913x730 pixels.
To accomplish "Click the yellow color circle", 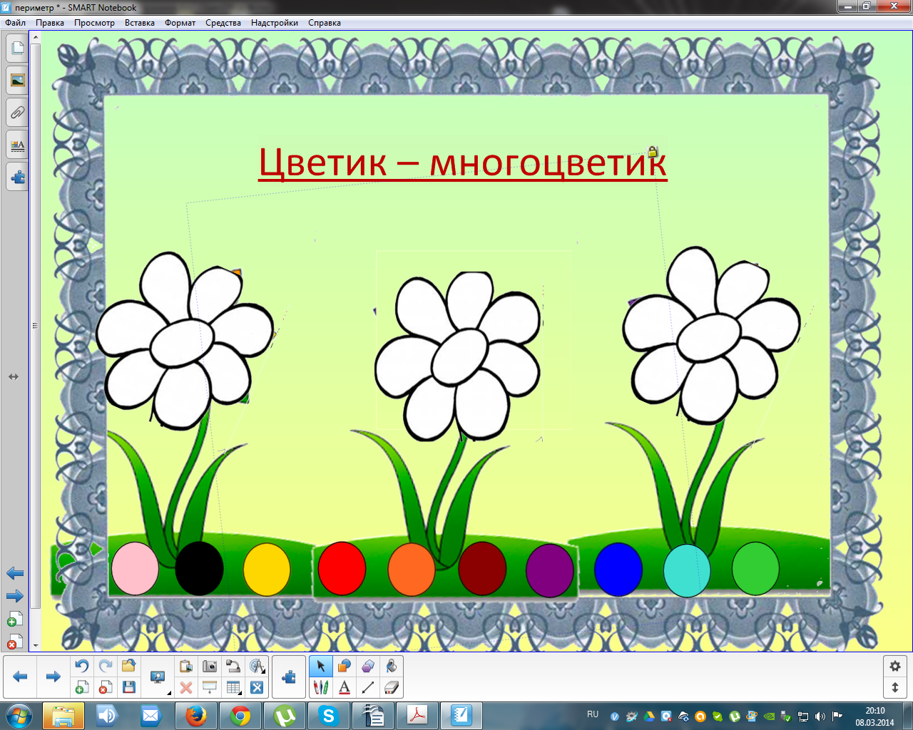I will click(x=267, y=569).
